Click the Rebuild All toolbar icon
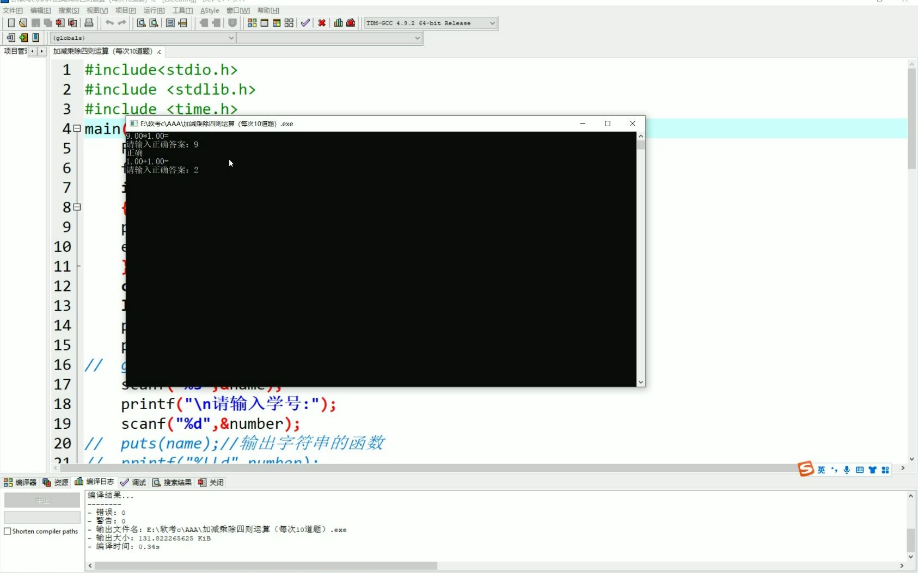918x573 pixels. pos(289,23)
